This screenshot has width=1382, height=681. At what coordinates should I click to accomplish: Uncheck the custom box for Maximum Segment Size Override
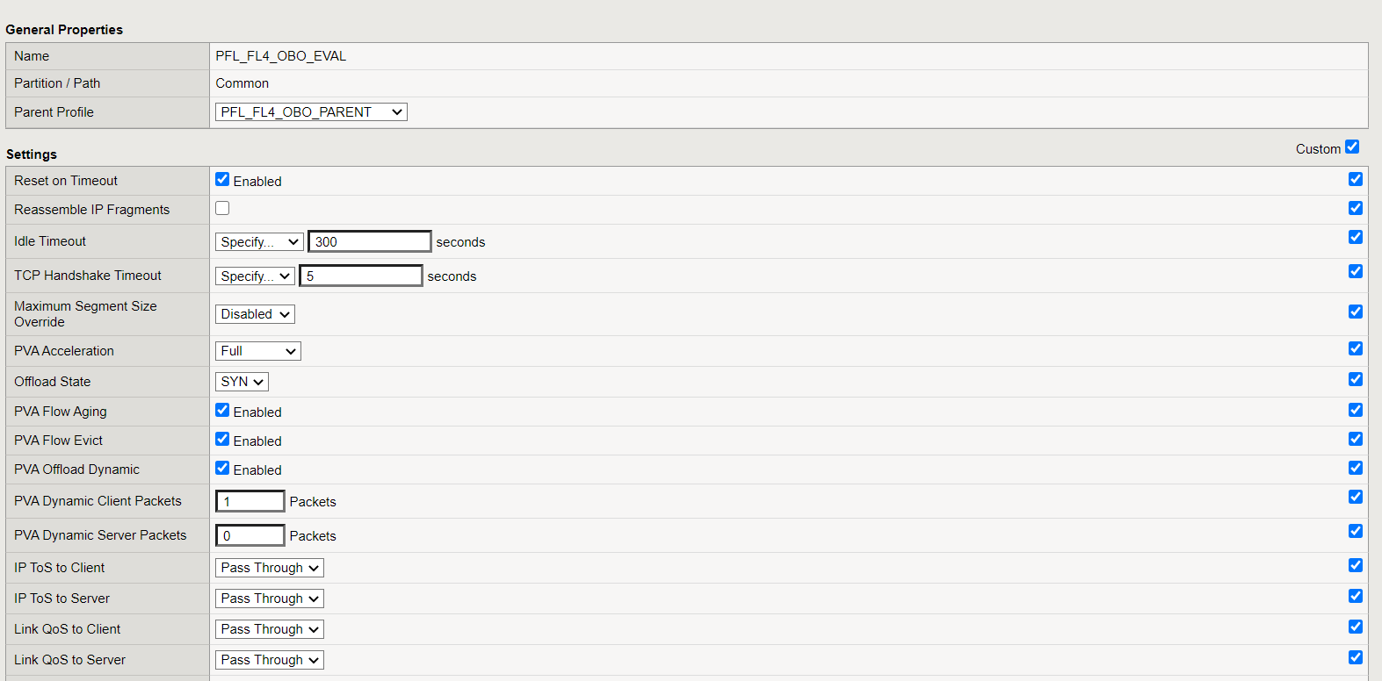click(1356, 312)
